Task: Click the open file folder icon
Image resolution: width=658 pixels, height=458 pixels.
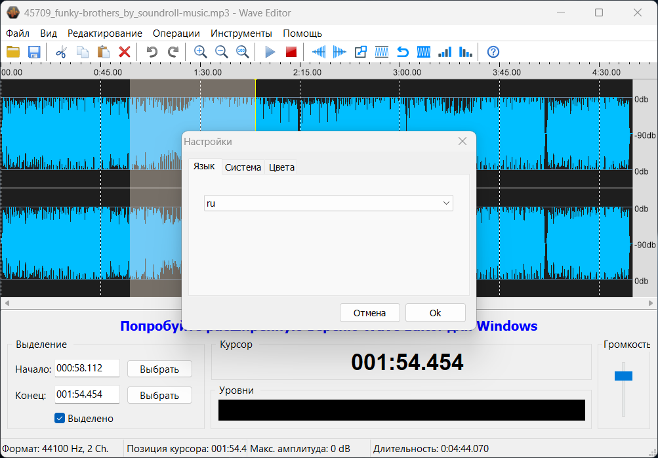Action: (x=13, y=52)
